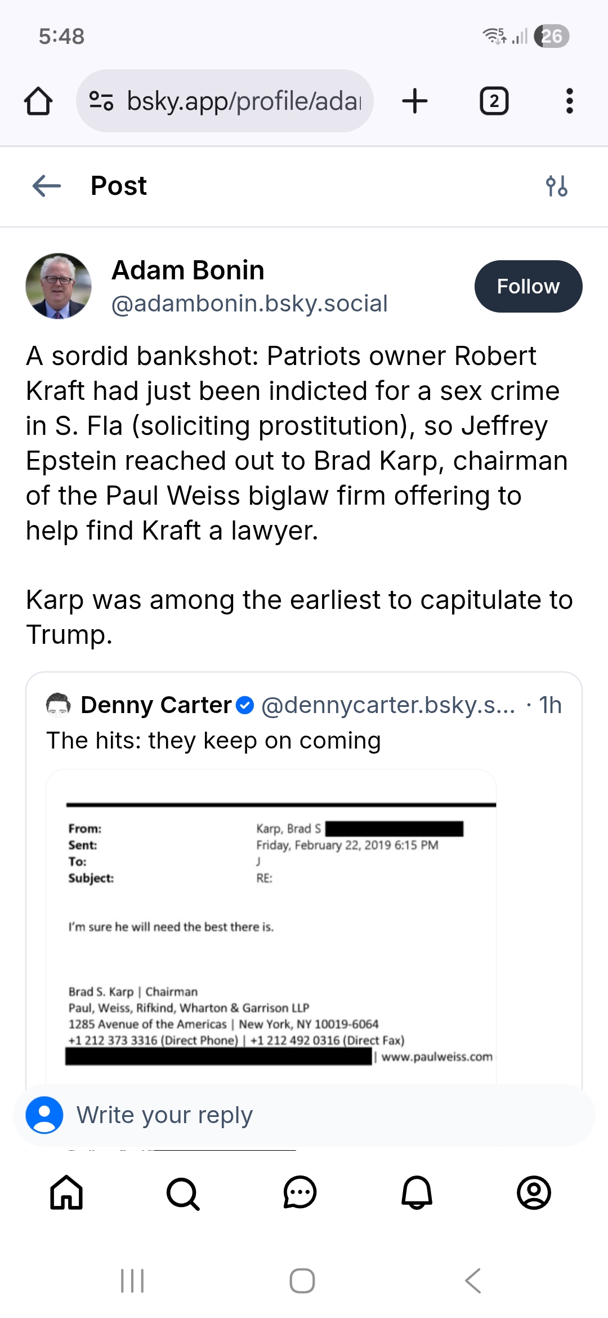Screen dimensions: 608x1318
Task: Open the browser three-dot menu
Action: (x=569, y=101)
